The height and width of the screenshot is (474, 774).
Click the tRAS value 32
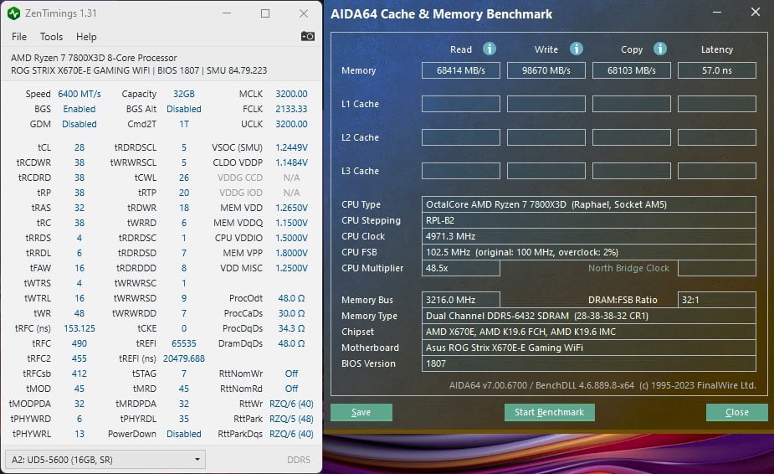click(x=79, y=208)
